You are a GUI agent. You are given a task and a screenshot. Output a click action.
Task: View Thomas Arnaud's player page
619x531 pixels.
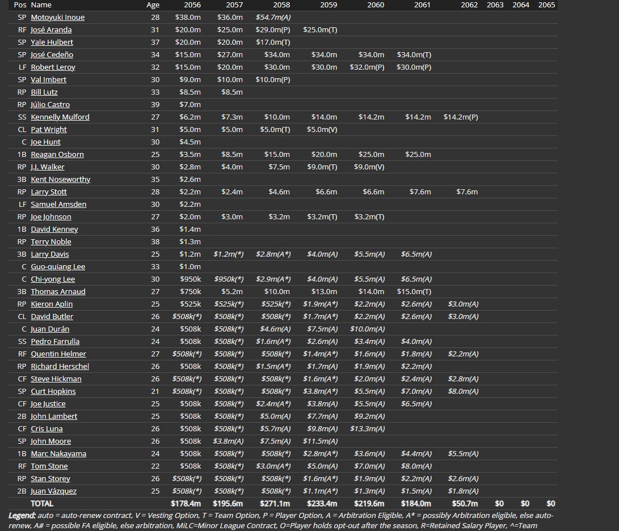point(58,292)
